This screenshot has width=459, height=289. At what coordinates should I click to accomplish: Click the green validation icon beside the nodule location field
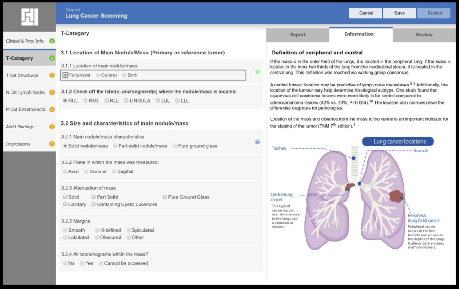pyautogui.click(x=257, y=72)
